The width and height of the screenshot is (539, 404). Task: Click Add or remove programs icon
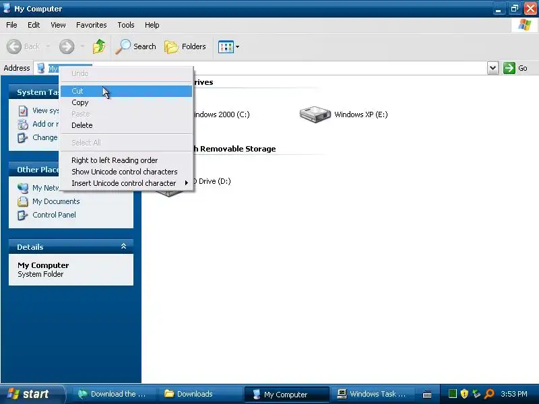23,125
